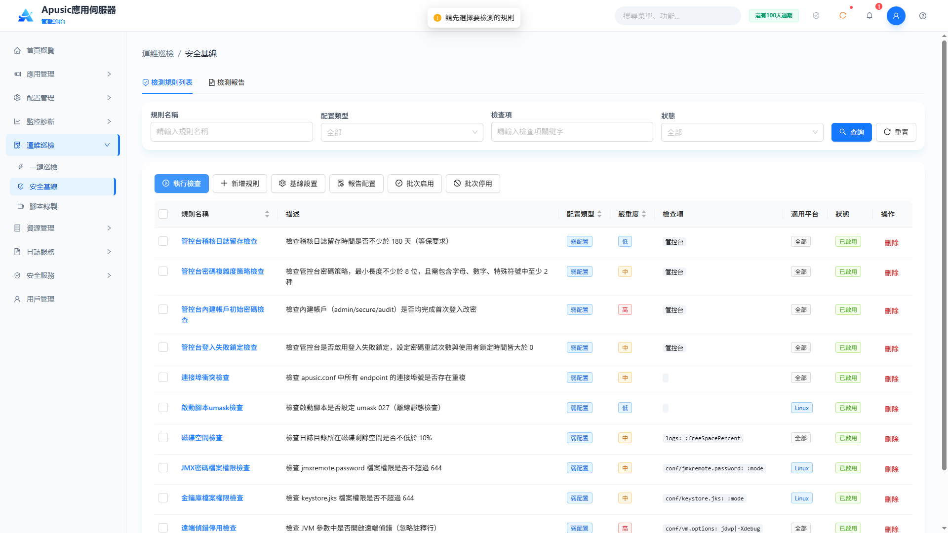
Task: Click the 用戶管理 user icon in sidebar
Action: (17, 299)
